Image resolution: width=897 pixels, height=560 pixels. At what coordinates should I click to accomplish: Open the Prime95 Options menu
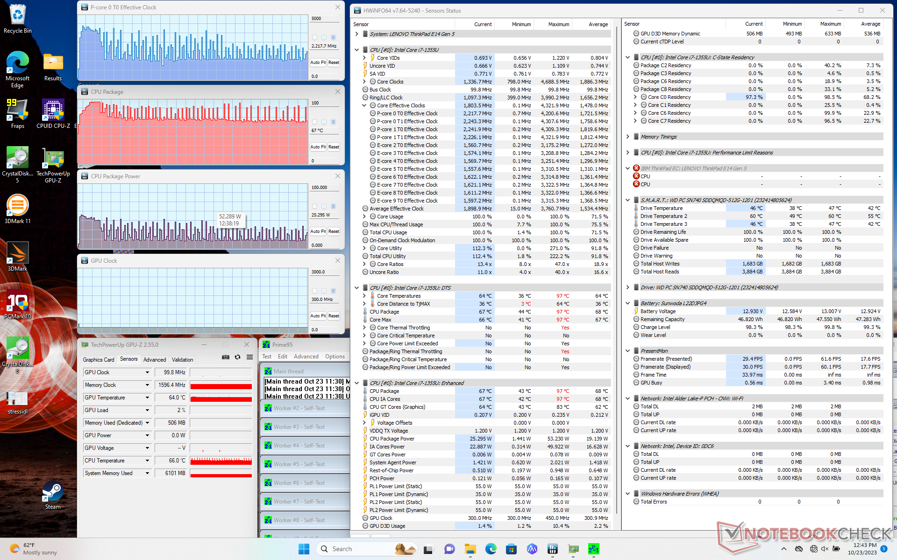335,357
